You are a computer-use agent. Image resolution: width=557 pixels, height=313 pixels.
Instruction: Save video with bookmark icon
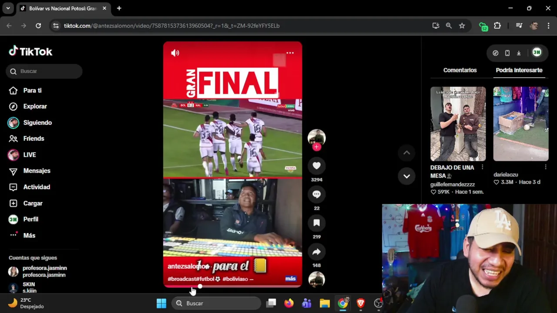[x=316, y=223]
